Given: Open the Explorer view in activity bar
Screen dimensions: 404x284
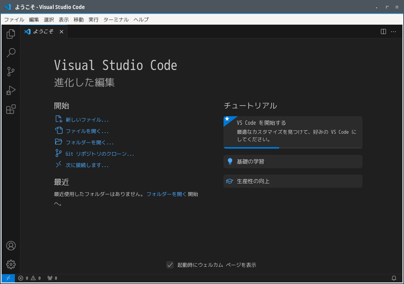Looking at the screenshot, I should tap(11, 34).
